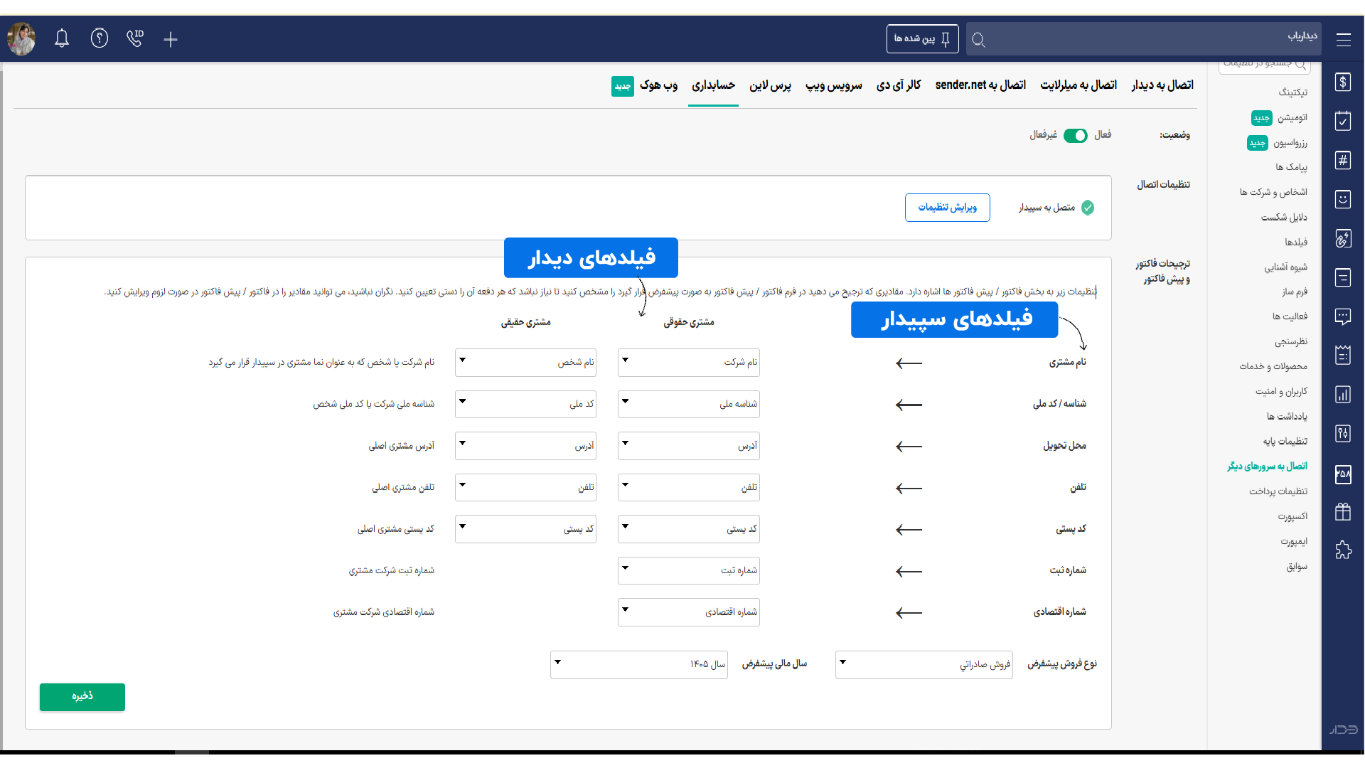Viewport: 1365px width, 768px height.
Task: Switch to the اتصال به میلرلایت tab
Action: (x=1078, y=85)
